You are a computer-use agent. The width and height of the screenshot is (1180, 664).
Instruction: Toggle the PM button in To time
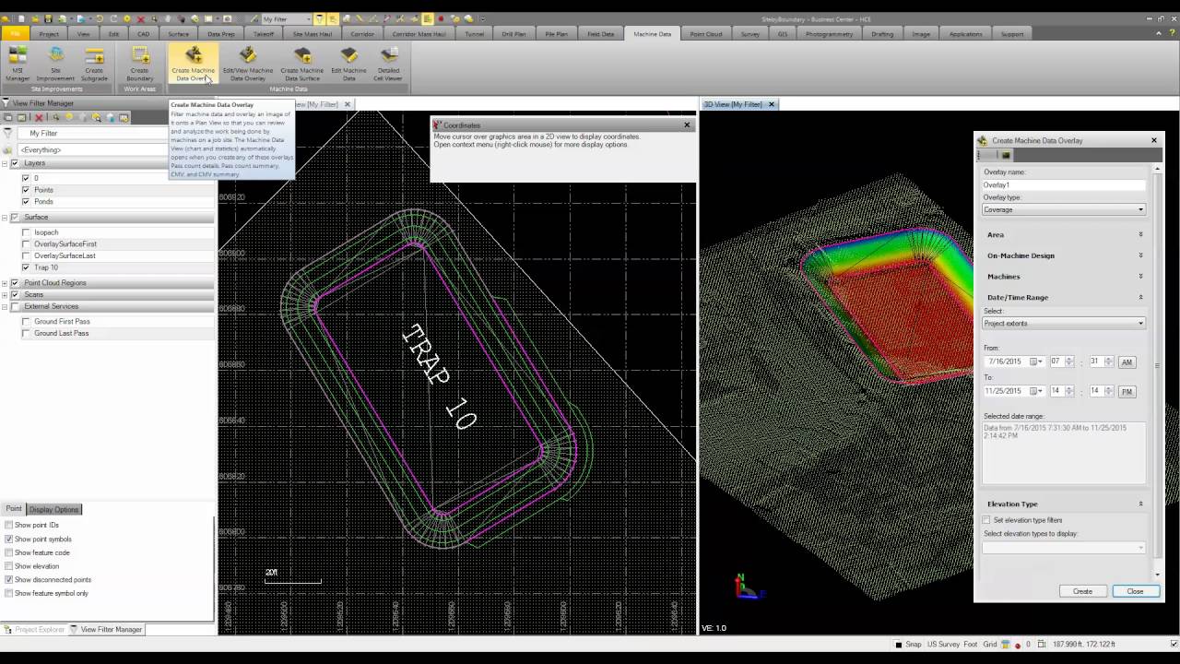click(x=1127, y=392)
